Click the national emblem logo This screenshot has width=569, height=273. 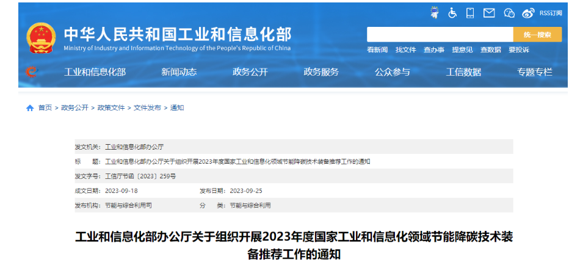click(x=41, y=38)
